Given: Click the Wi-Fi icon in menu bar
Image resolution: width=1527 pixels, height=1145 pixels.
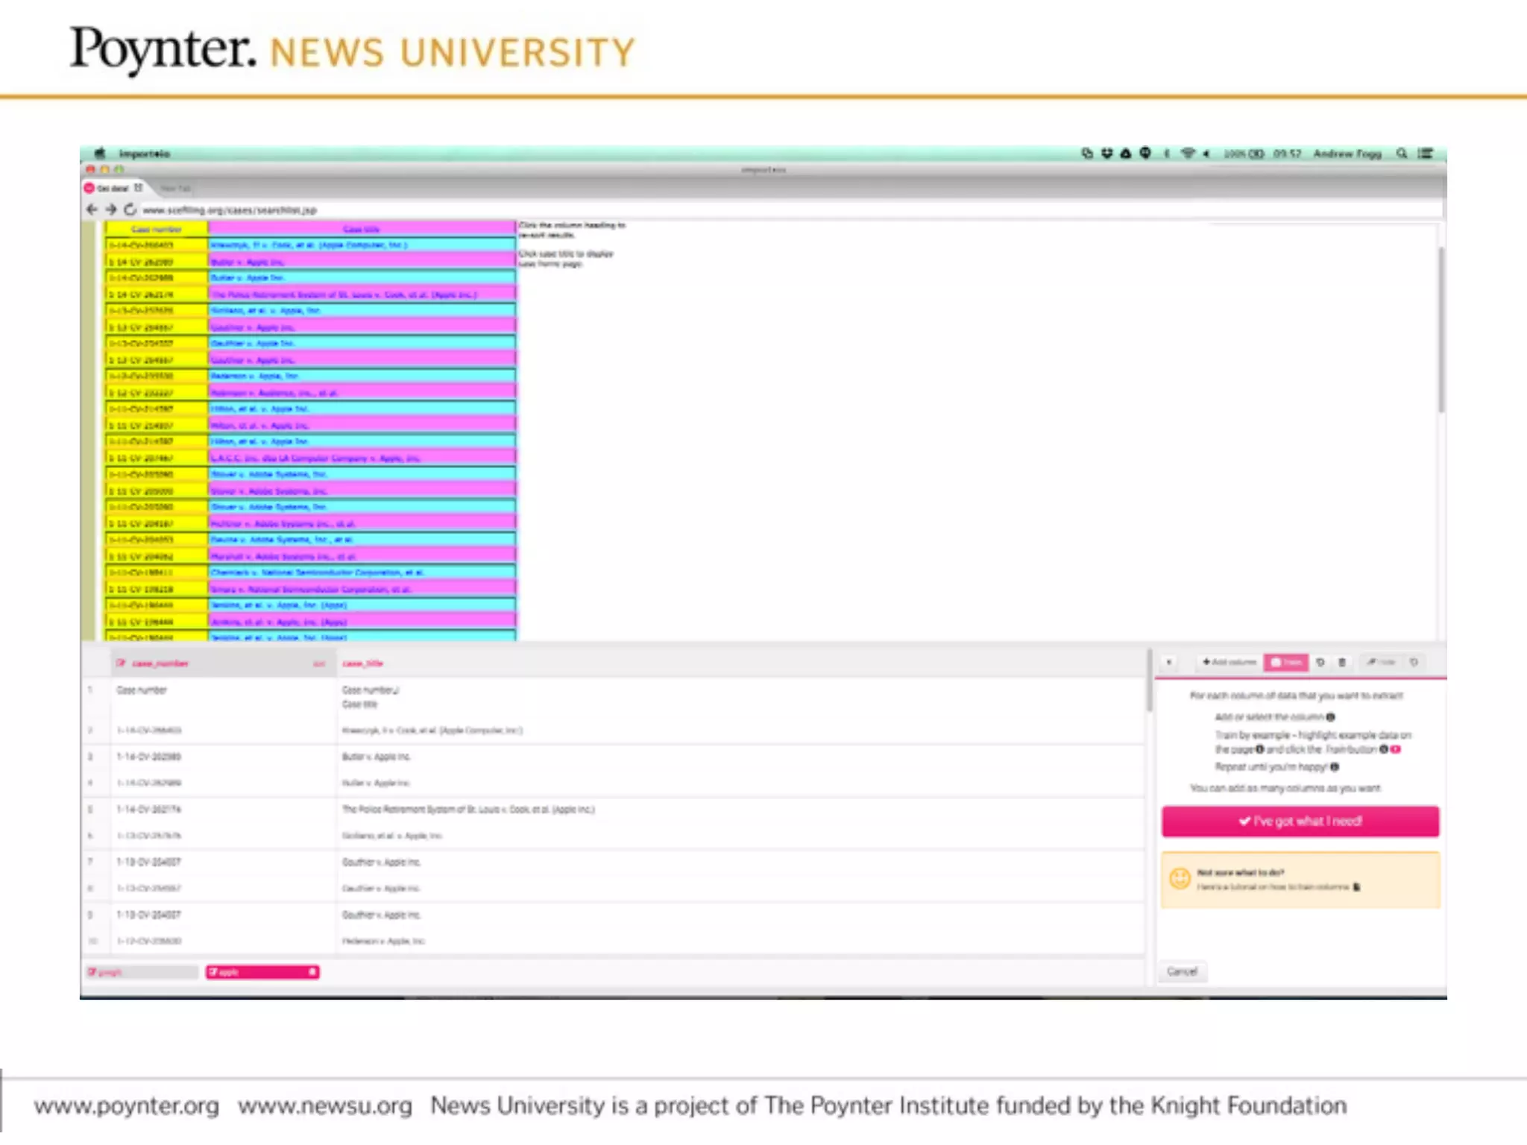Looking at the screenshot, I should [1188, 154].
